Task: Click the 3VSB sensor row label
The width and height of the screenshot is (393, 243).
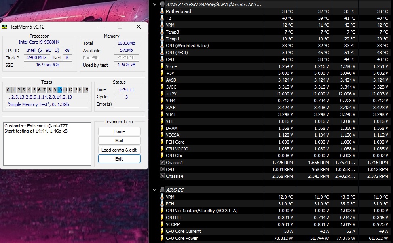Action: tap(171, 108)
